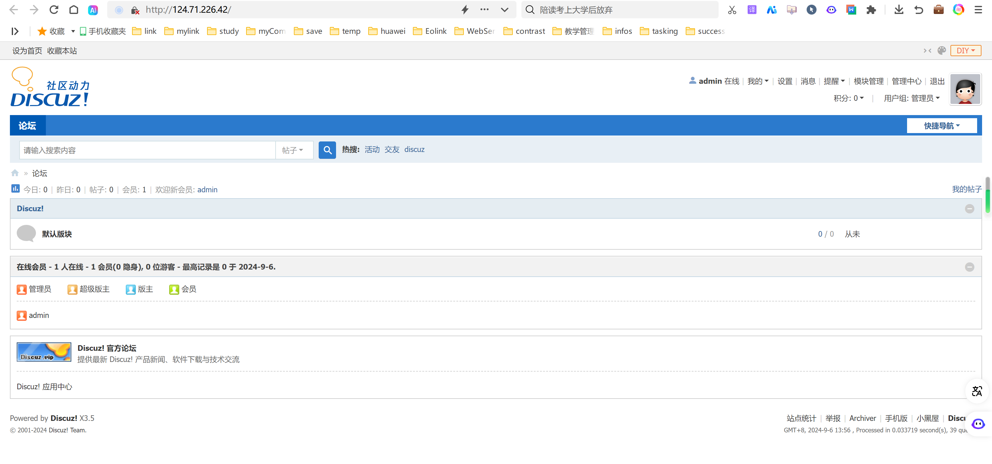
Task: Click the undo closed tab icon
Action: 919,10
